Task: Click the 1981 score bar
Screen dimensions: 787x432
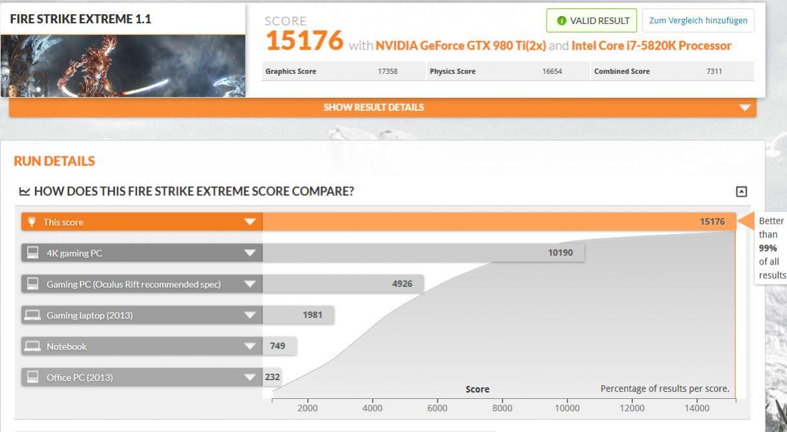Action: [x=298, y=315]
